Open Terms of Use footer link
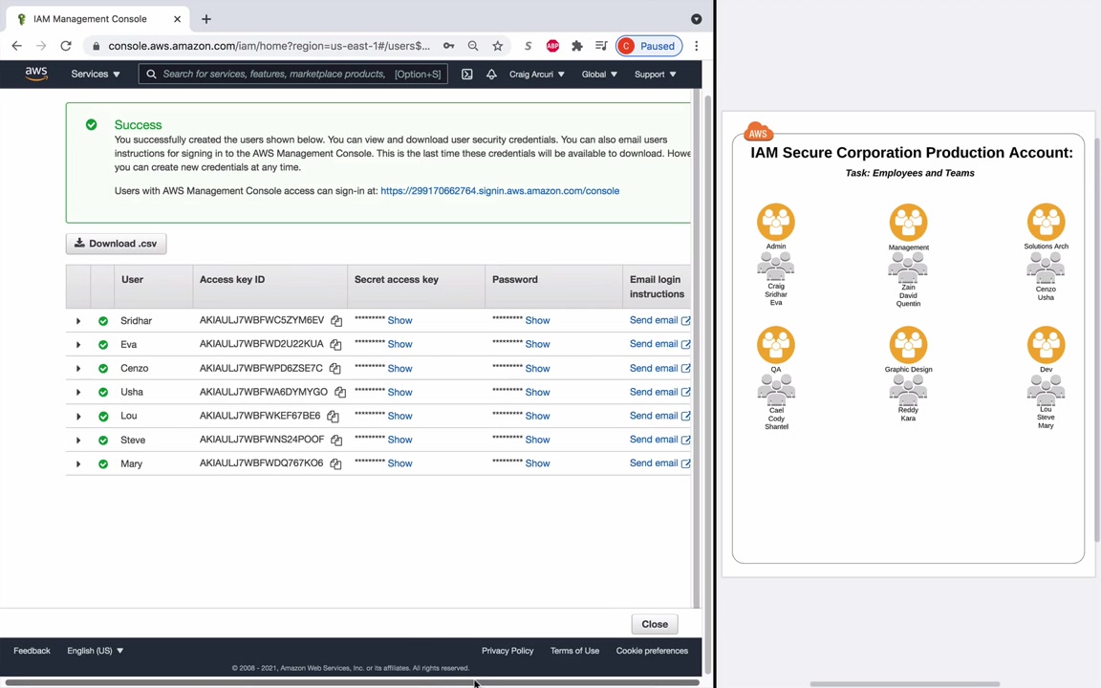The image size is (1101, 688). tap(575, 651)
